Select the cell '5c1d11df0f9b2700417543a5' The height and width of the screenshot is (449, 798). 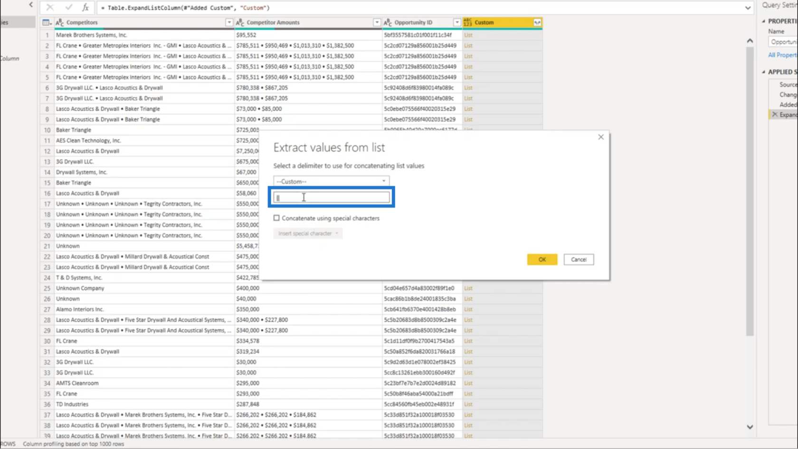(422, 341)
